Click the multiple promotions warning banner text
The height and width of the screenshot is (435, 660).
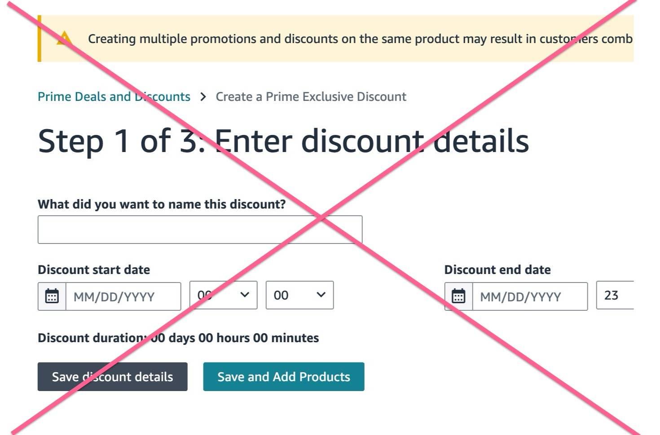tap(360, 39)
